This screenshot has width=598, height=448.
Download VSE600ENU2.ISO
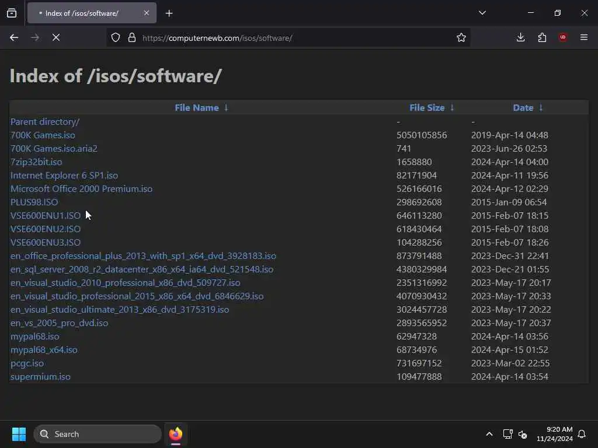click(46, 229)
